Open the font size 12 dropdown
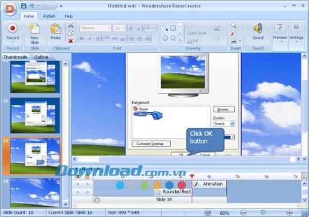 click(124, 28)
